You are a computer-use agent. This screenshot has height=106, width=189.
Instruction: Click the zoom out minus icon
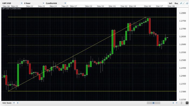[177, 103]
